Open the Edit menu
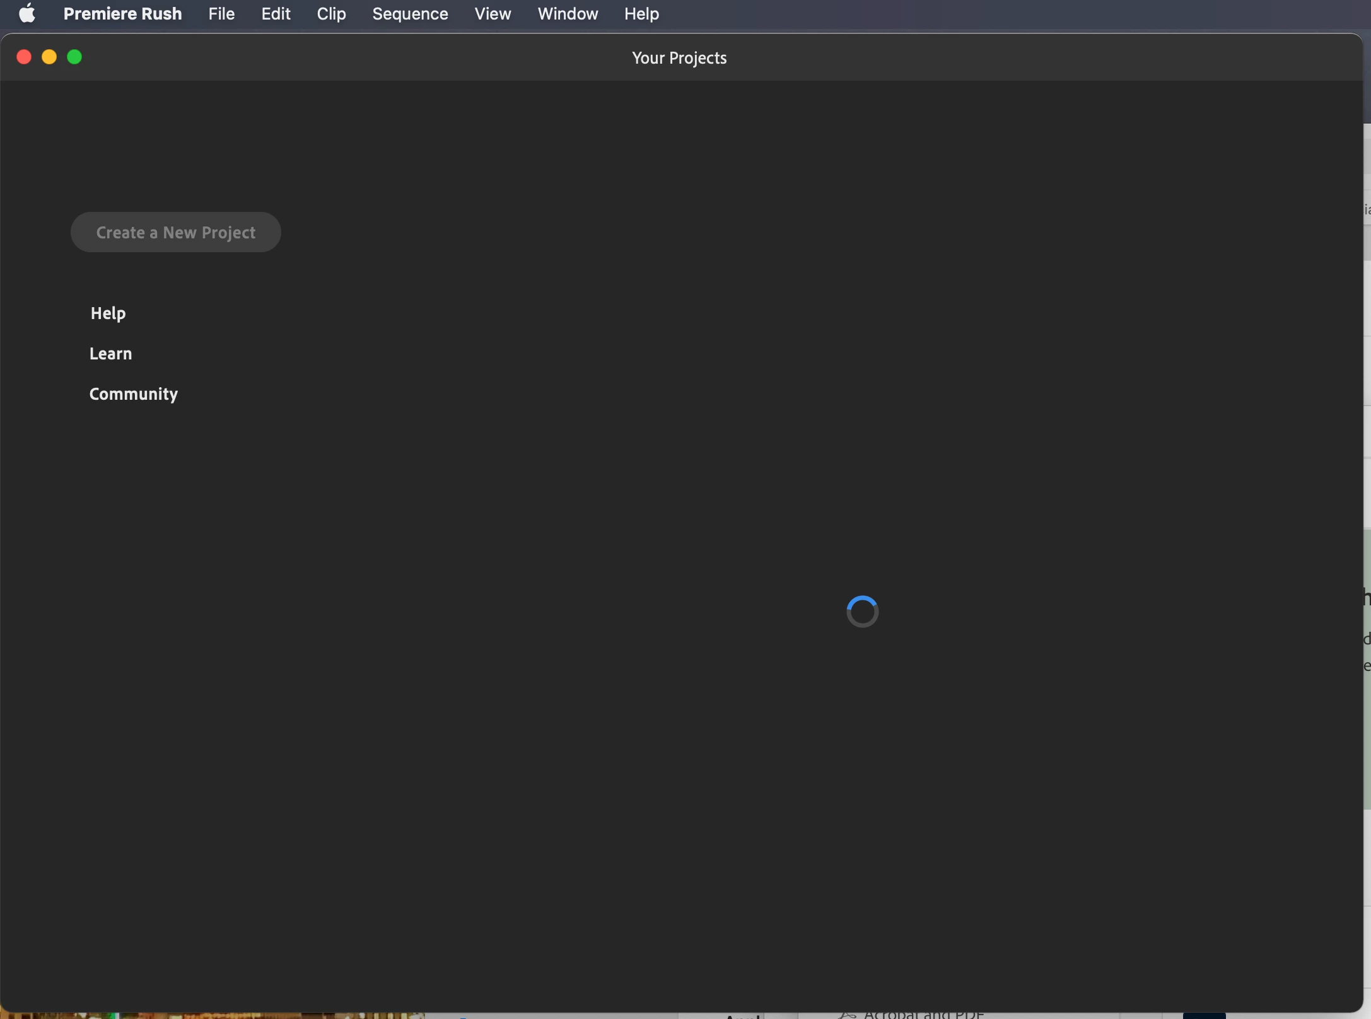The height and width of the screenshot is (1019, 1371). coord(276,13)
